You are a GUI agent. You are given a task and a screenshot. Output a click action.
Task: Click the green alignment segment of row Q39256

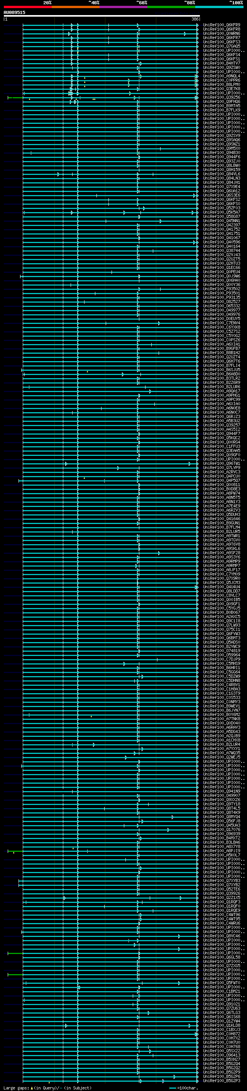(x=15, y=98)
